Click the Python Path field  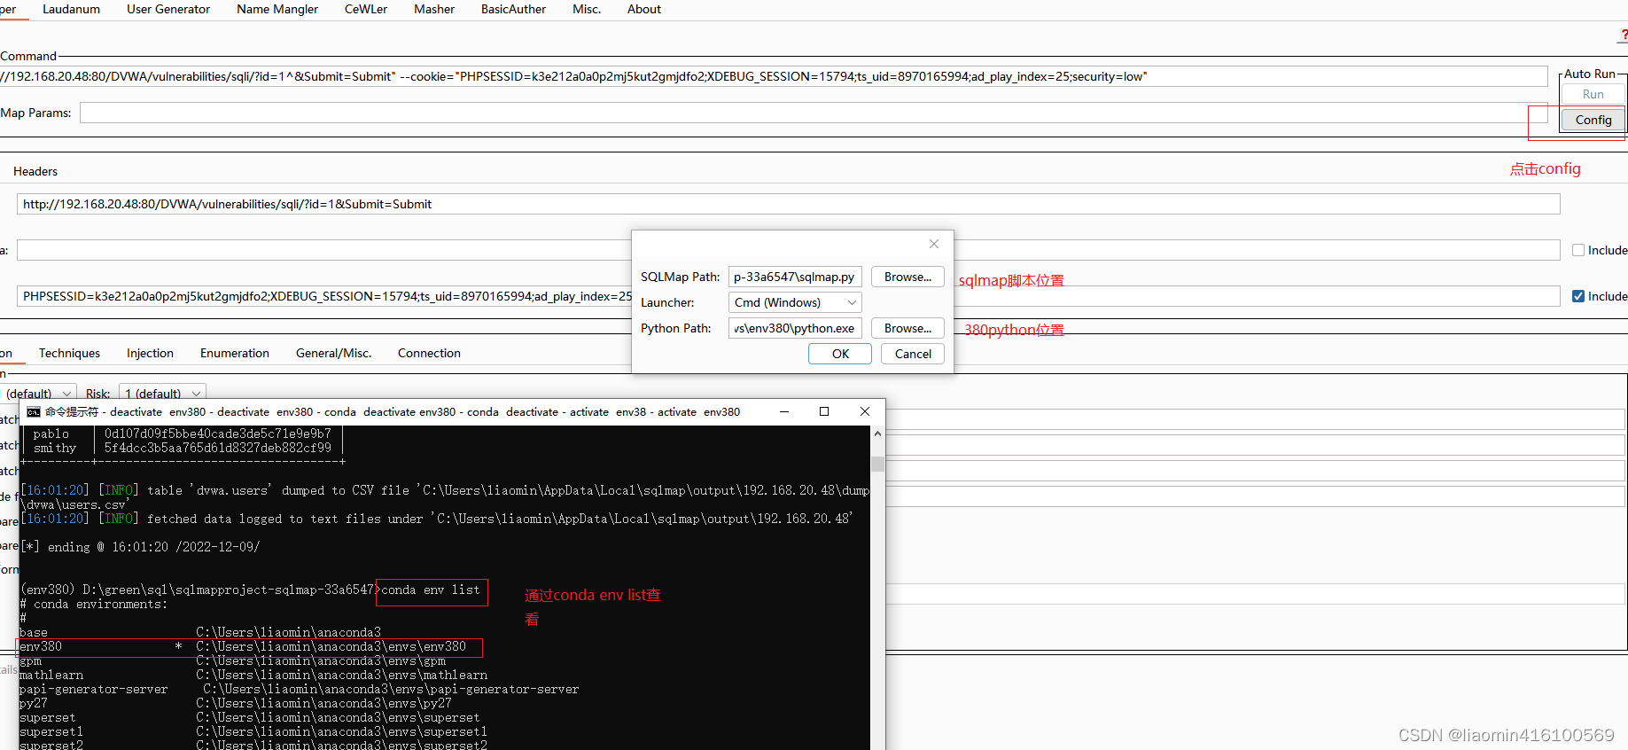click(x=795, y=328)
